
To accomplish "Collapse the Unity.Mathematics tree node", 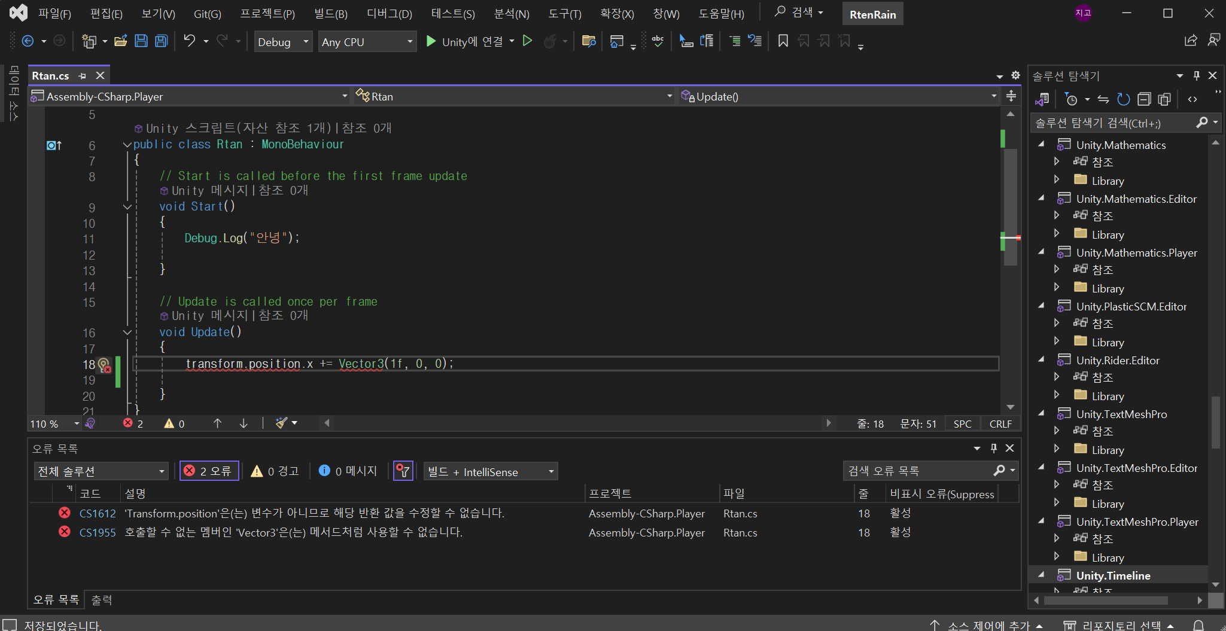I will 1042,144.
